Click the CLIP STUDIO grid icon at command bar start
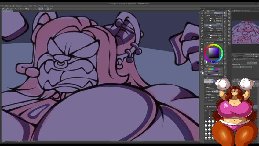Screen dimensions: 259x146 3,9
